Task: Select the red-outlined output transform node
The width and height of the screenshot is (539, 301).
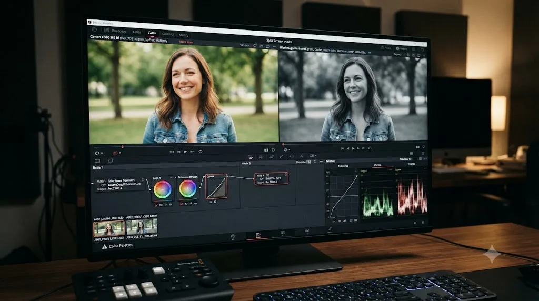Action: 271,179
